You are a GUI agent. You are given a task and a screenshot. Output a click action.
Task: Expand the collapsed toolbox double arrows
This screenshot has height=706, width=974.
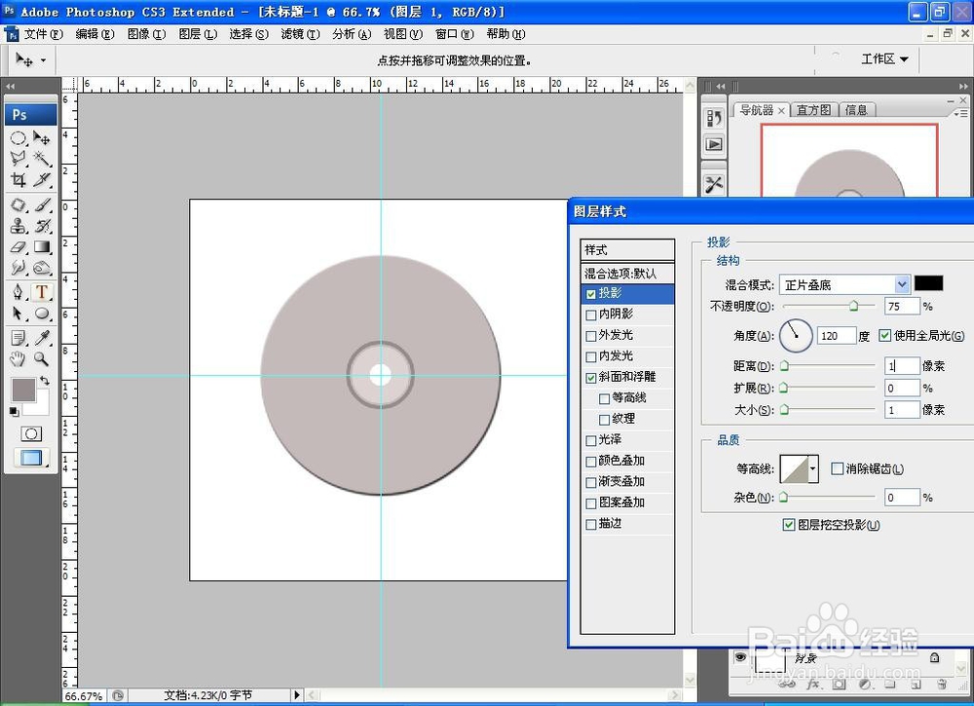(x=10, y=86)
